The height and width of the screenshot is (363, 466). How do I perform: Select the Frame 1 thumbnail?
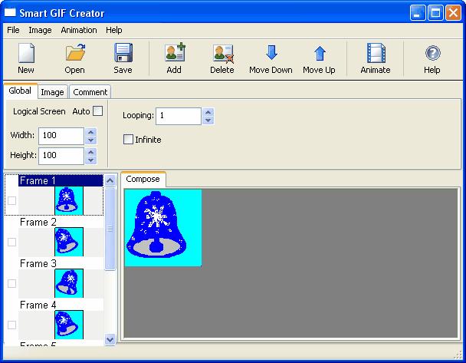[x=69, y=200]
